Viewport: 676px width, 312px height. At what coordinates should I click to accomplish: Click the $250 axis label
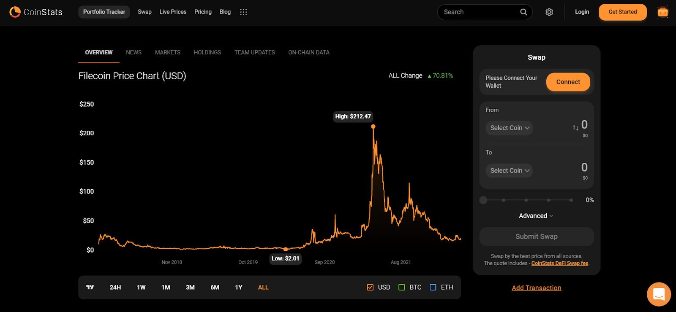[x=87, y=104]
